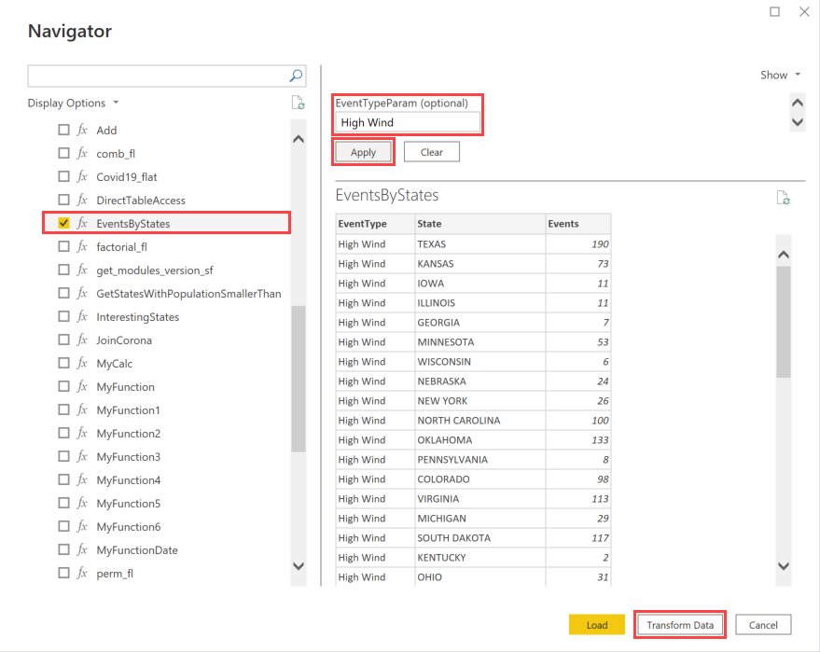Click the search magnifier icon
820x652 pixels.
[296, 76]
